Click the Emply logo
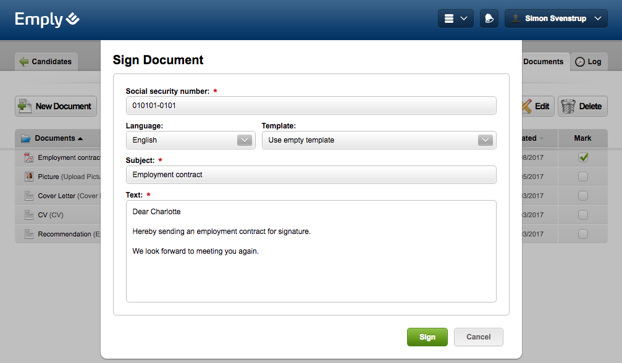 48,19
